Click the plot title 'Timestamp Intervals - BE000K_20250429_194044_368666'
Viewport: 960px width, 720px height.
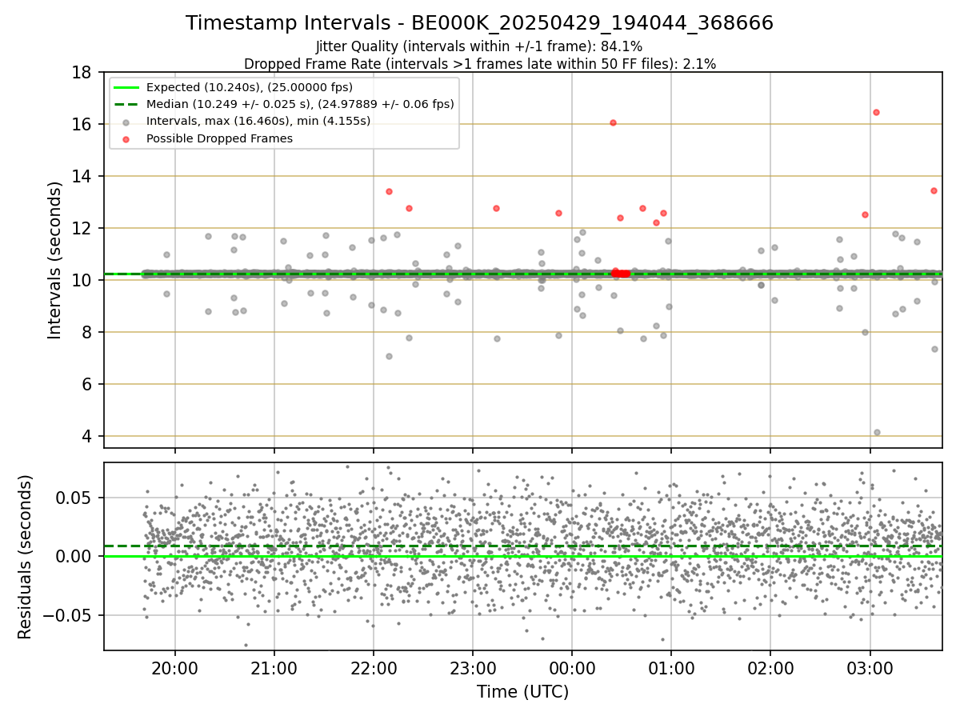coord(479,23)
